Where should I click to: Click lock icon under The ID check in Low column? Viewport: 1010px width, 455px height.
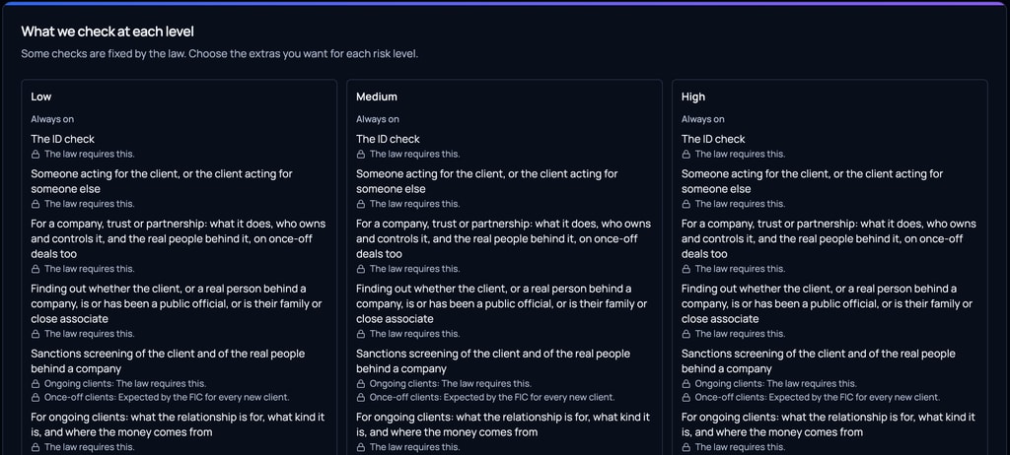pos(36,155)
